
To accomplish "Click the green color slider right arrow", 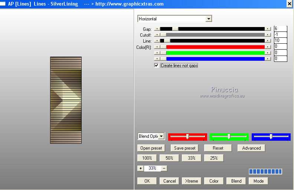I will pos(268,53).
